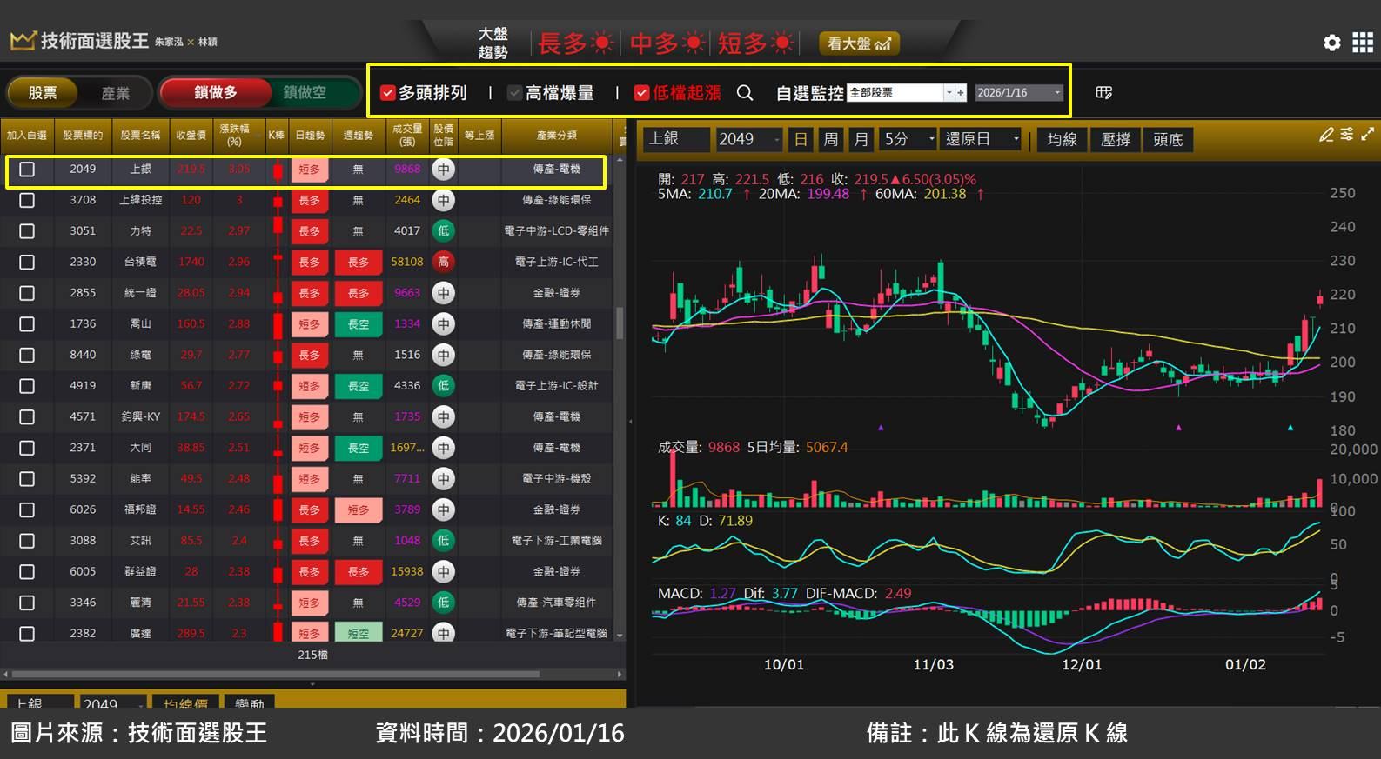Tick watchlist checkbox for stock 2330 台積電

(x=27, y=263)
